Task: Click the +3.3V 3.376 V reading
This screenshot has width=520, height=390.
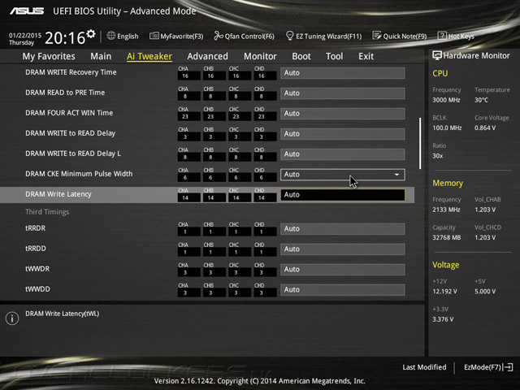Action: tap(443, 319)
